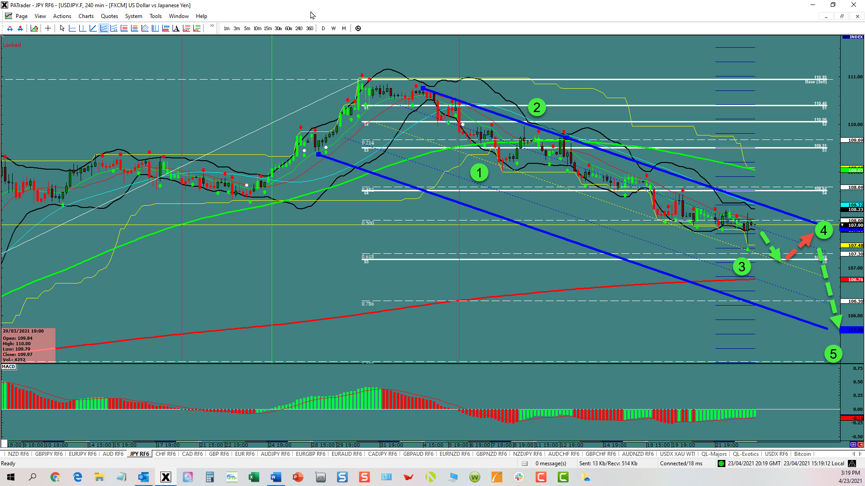The width and height of the screenshot is (865, 486).
Task: Switch chart to 240 minute timeframe
Action: tap(299, 28)
